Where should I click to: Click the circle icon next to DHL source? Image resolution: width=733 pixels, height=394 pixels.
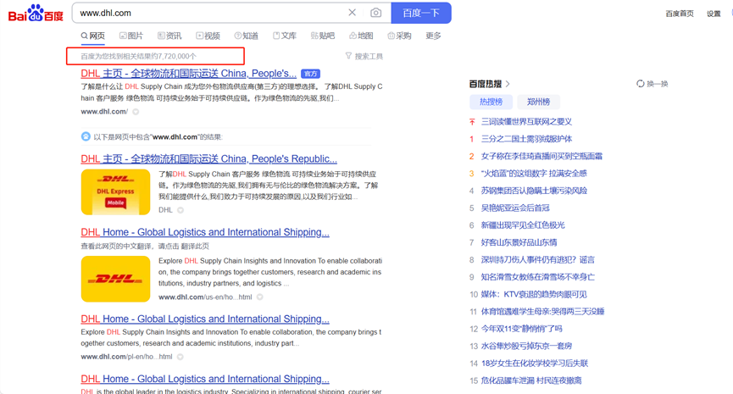click(180, 210)
